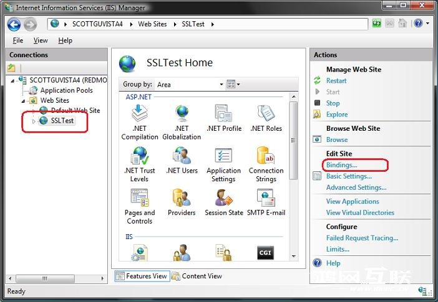
Task: Click the features list scroll down arrow
Action: pyautogui.click(x=293, y=257)
